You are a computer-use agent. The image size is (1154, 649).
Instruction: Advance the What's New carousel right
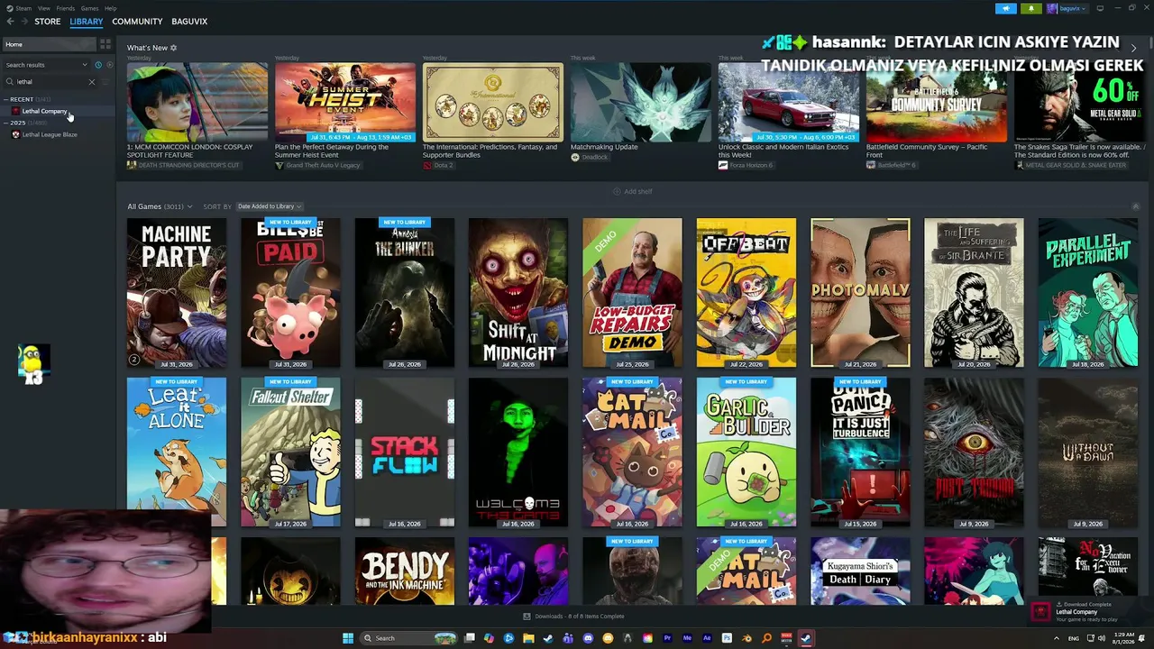click(x=1133, y=48)
